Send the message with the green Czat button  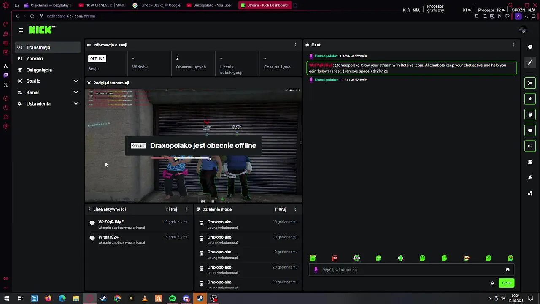tap(506, 283)
